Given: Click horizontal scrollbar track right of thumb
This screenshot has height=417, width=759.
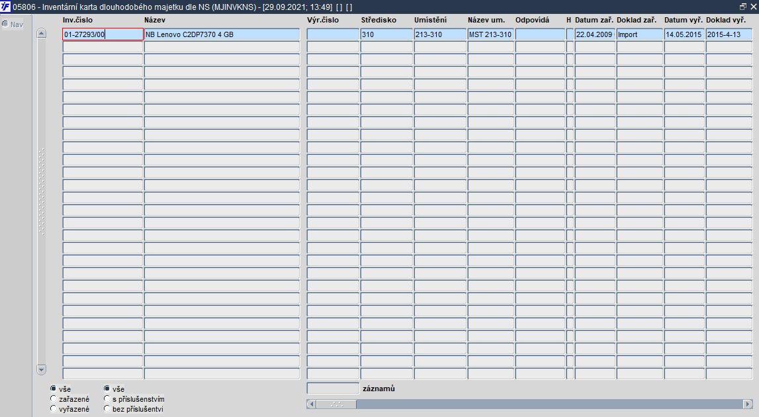Looking at the screenshot, I should click(x=549, y=404).
